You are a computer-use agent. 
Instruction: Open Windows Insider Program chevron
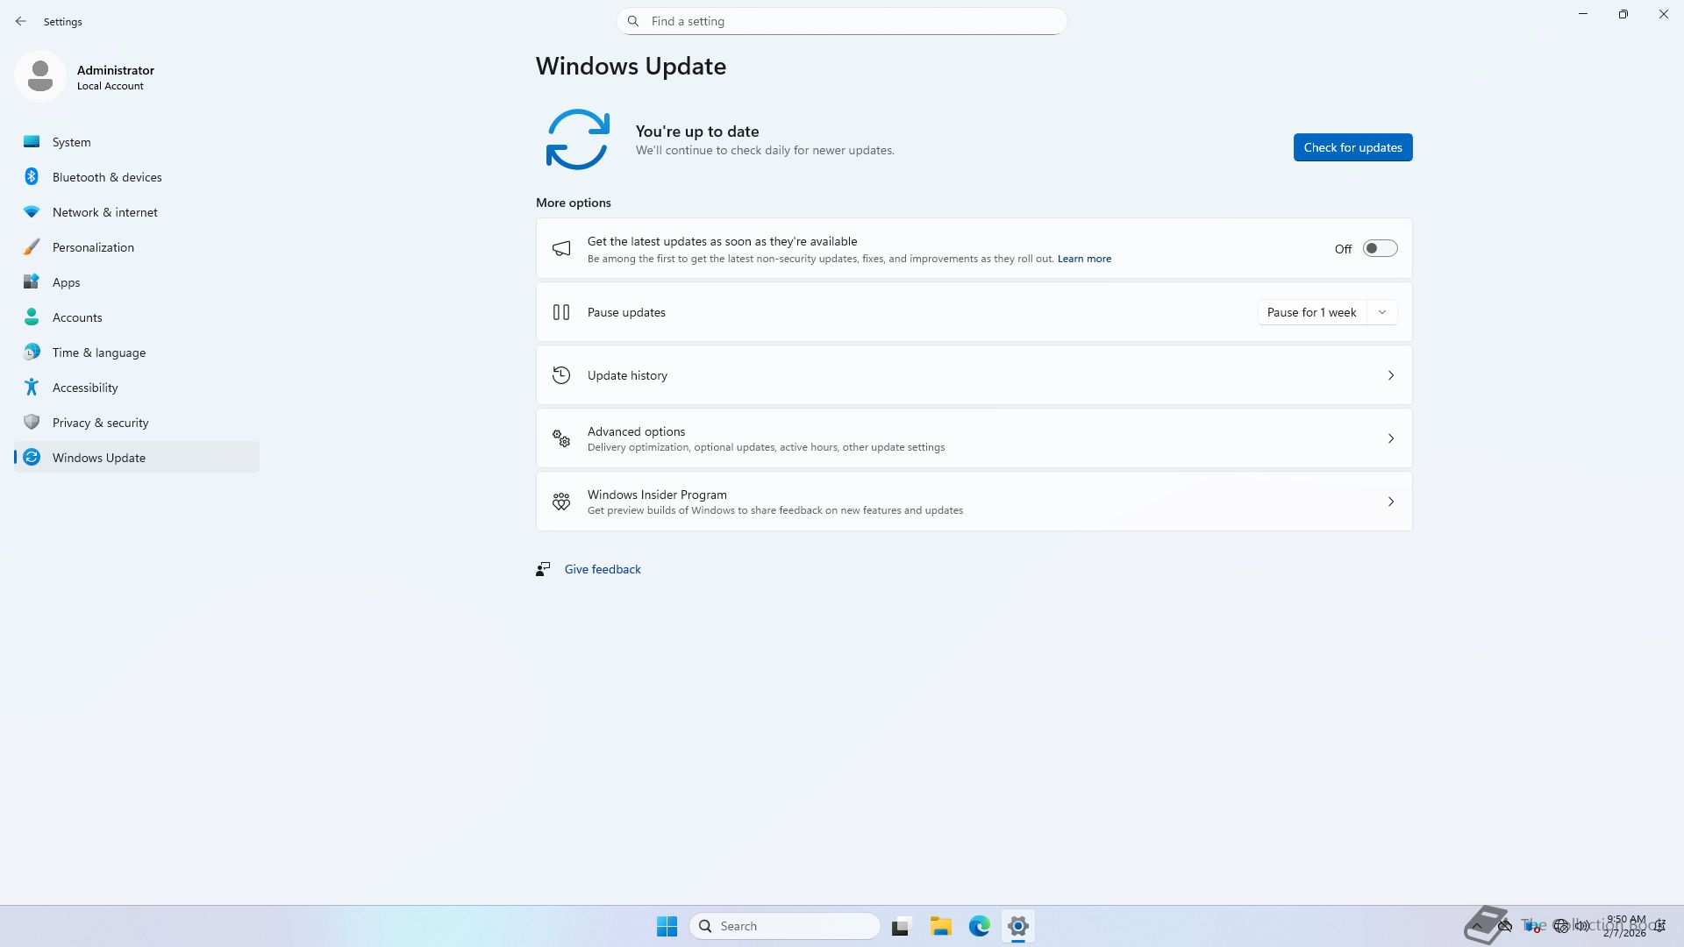pyautogui.click(x=1390, y=502)
